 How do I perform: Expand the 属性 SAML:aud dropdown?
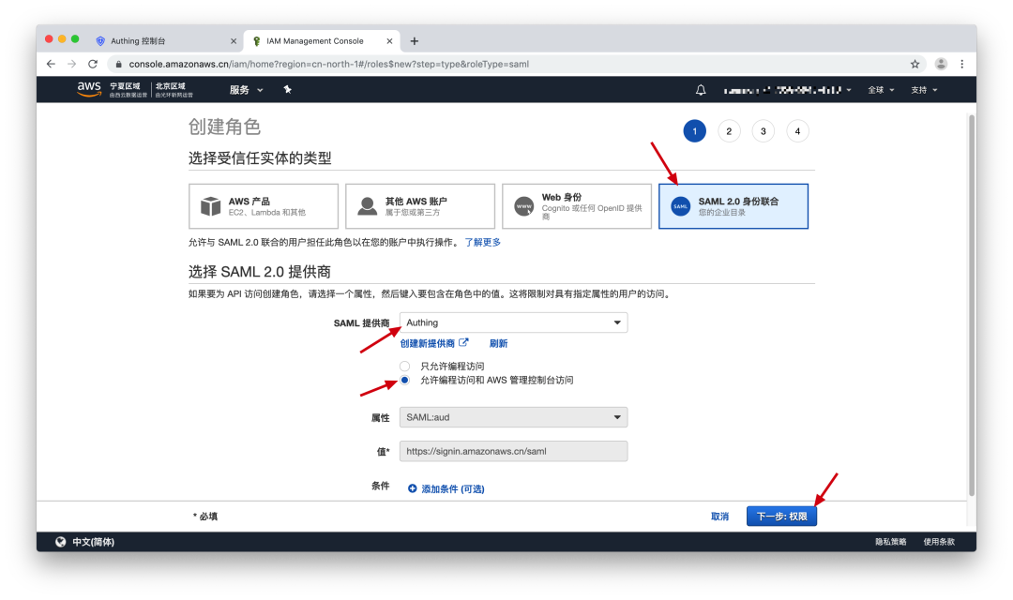click(x=513, y=417)
